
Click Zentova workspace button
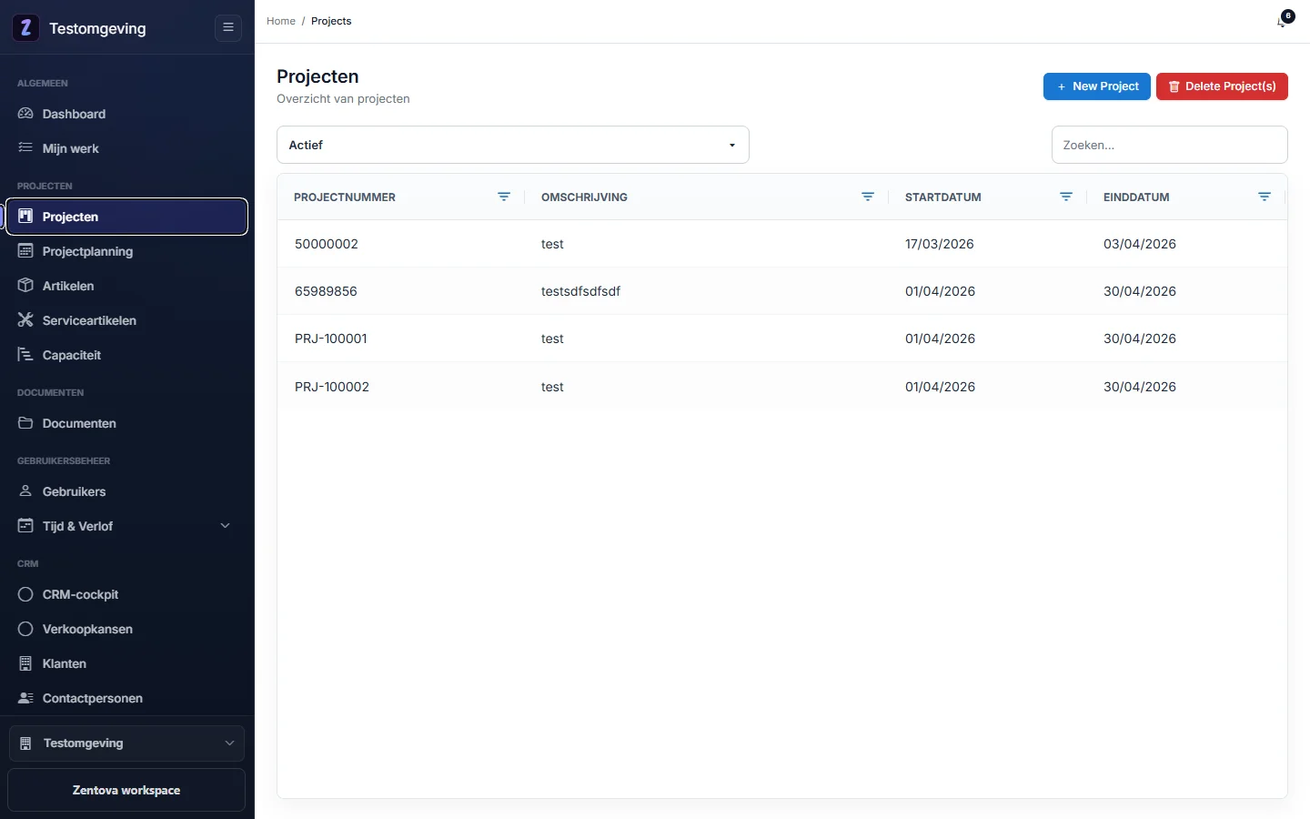pyautogui.click(x=126, y=790)
